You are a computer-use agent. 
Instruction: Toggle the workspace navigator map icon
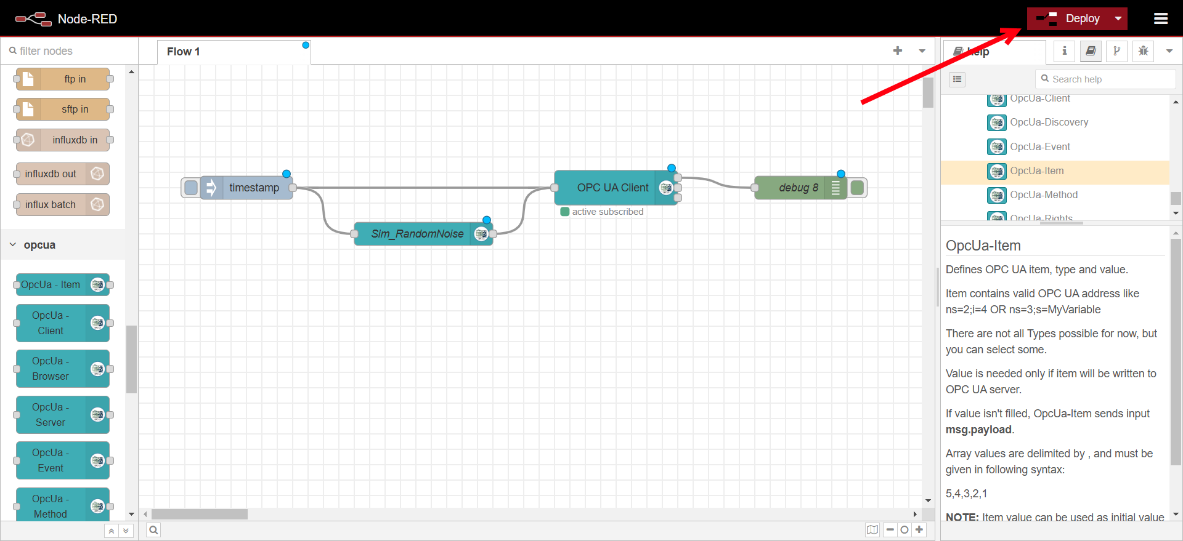point(872,530)
